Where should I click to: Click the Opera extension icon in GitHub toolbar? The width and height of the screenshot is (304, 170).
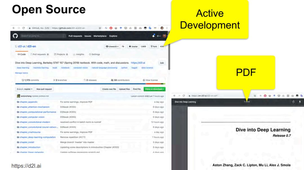pyautogui.click(x=111, y=28)
